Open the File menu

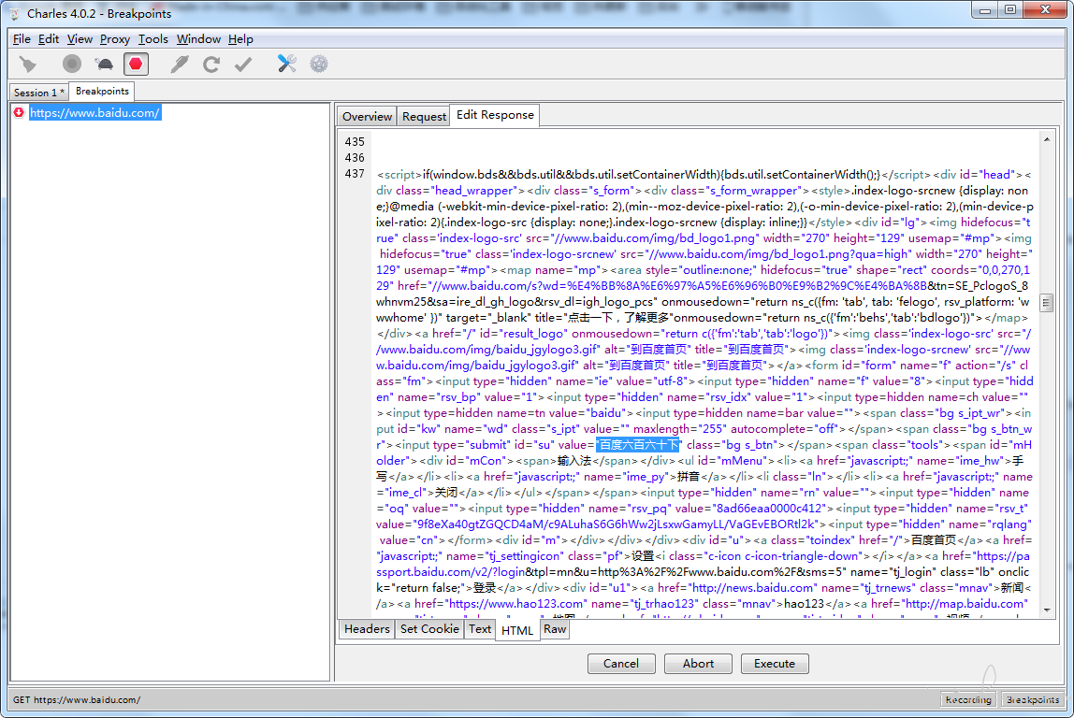click(x=22, y=39)
